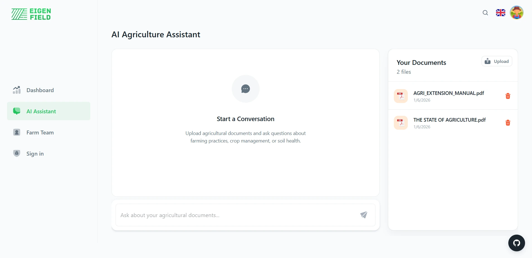Click the Eigen Field logo
532x258 pixels.
coord(31,14)
